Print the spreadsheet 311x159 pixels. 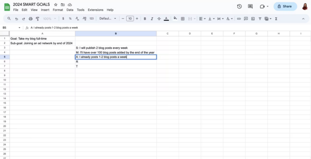pos(30,19)
